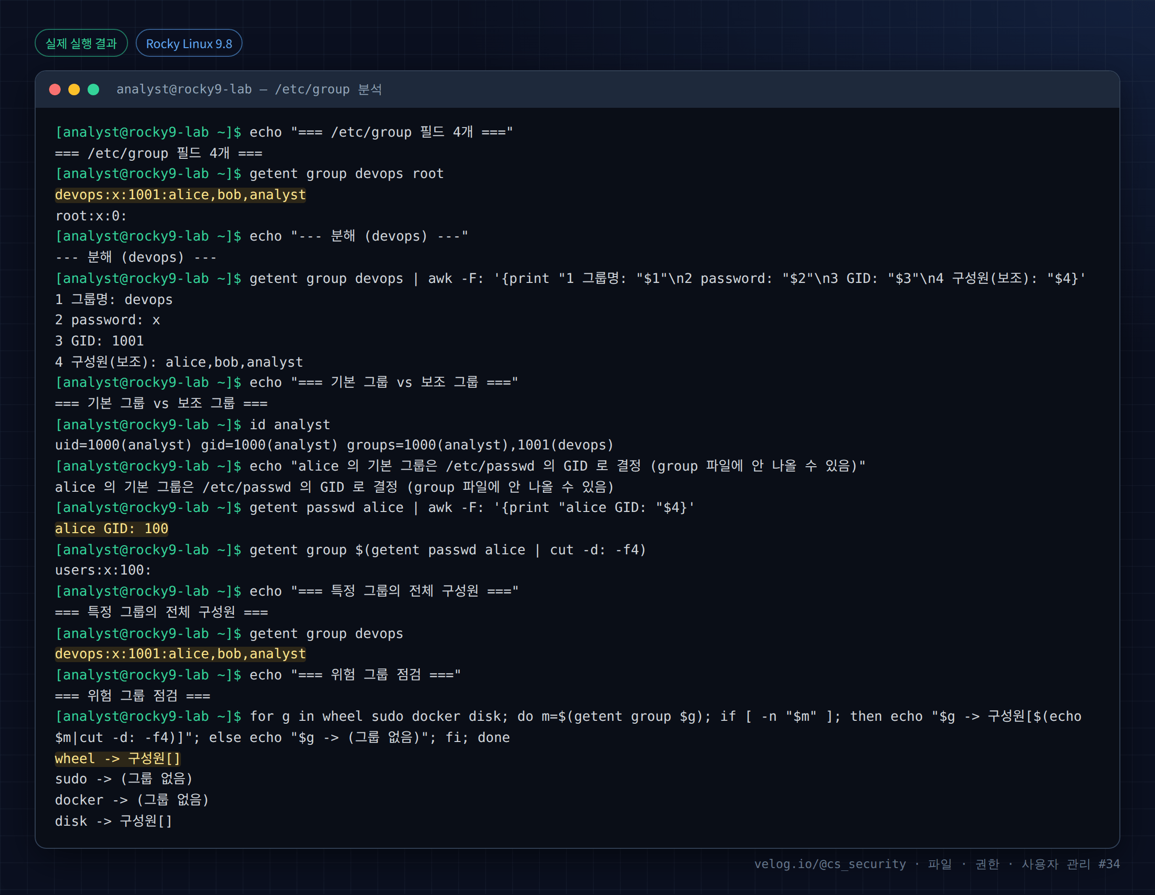Click the '실제 실행 결과' badge

click(81, 43)
